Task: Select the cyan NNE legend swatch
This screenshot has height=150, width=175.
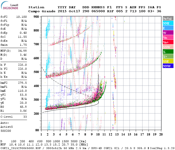Action: (168, 23)
